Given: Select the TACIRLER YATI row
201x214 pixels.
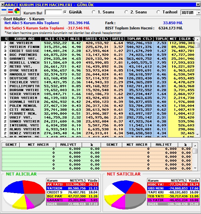Looking at the screenshot, I should pyautogui.click(x=98, y=82).
